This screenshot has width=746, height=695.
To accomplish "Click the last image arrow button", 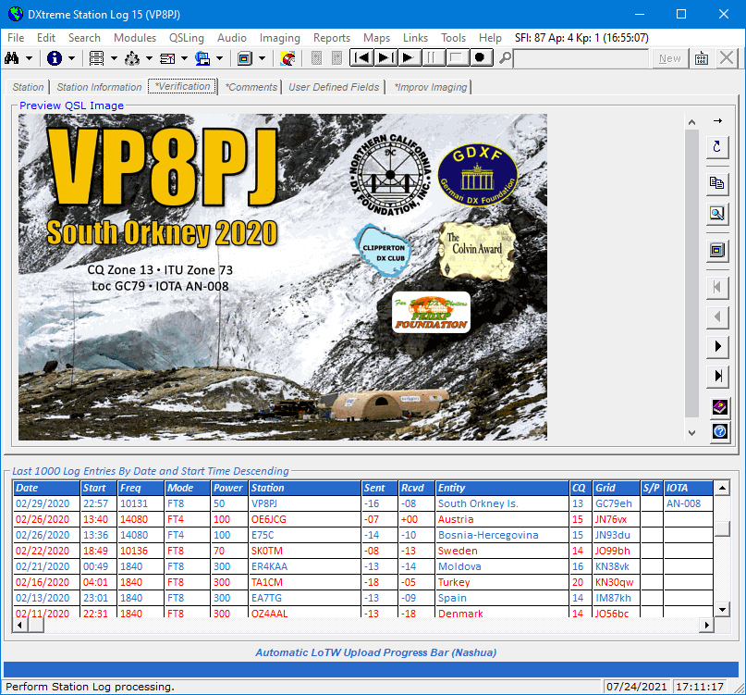I will [x=717, y=376].
